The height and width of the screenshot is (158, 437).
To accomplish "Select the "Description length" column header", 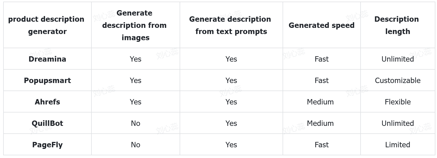I will click(397, 25).
